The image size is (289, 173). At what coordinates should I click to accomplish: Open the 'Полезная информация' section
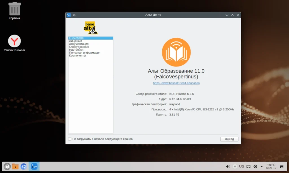pyautogui.click(x=91, y=53)
